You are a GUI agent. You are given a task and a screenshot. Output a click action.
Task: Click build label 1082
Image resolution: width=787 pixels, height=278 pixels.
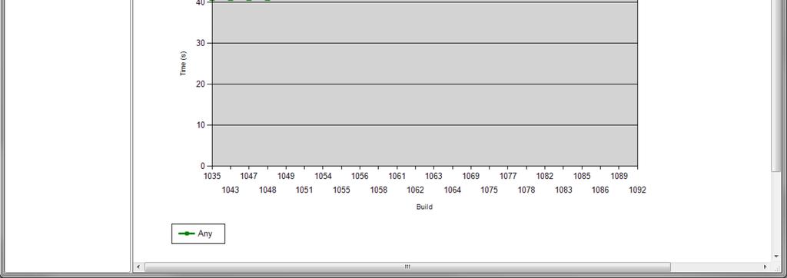coord(545,176)
